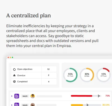Click the 55% On Track donut chart
This screenshot has height=106, width=112.
point(70,75)
